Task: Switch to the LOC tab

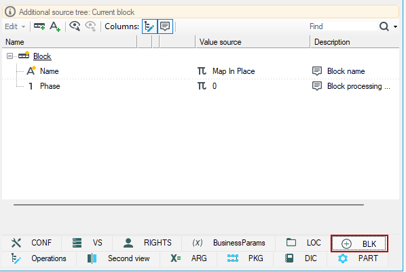Action: click(x=303, y=243)
